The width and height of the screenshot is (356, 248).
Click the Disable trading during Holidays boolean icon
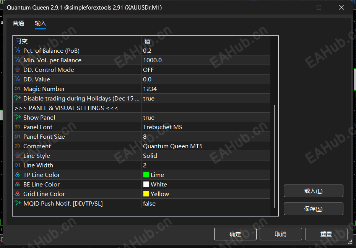point(18,98)
